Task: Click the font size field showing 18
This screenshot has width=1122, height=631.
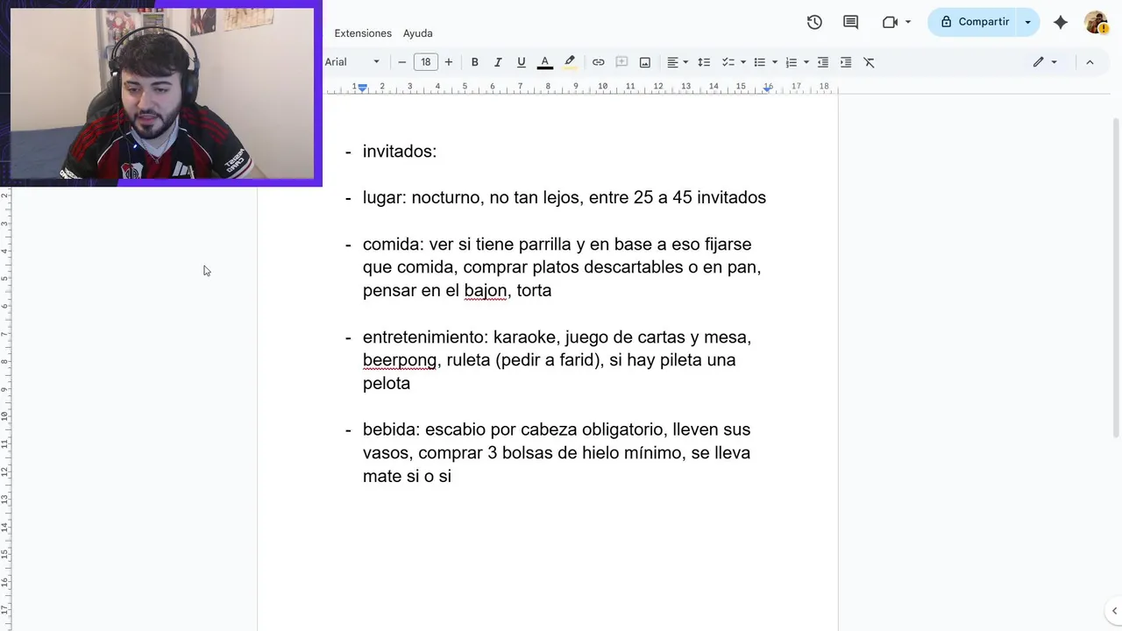Action: click(x=426, y=62)
